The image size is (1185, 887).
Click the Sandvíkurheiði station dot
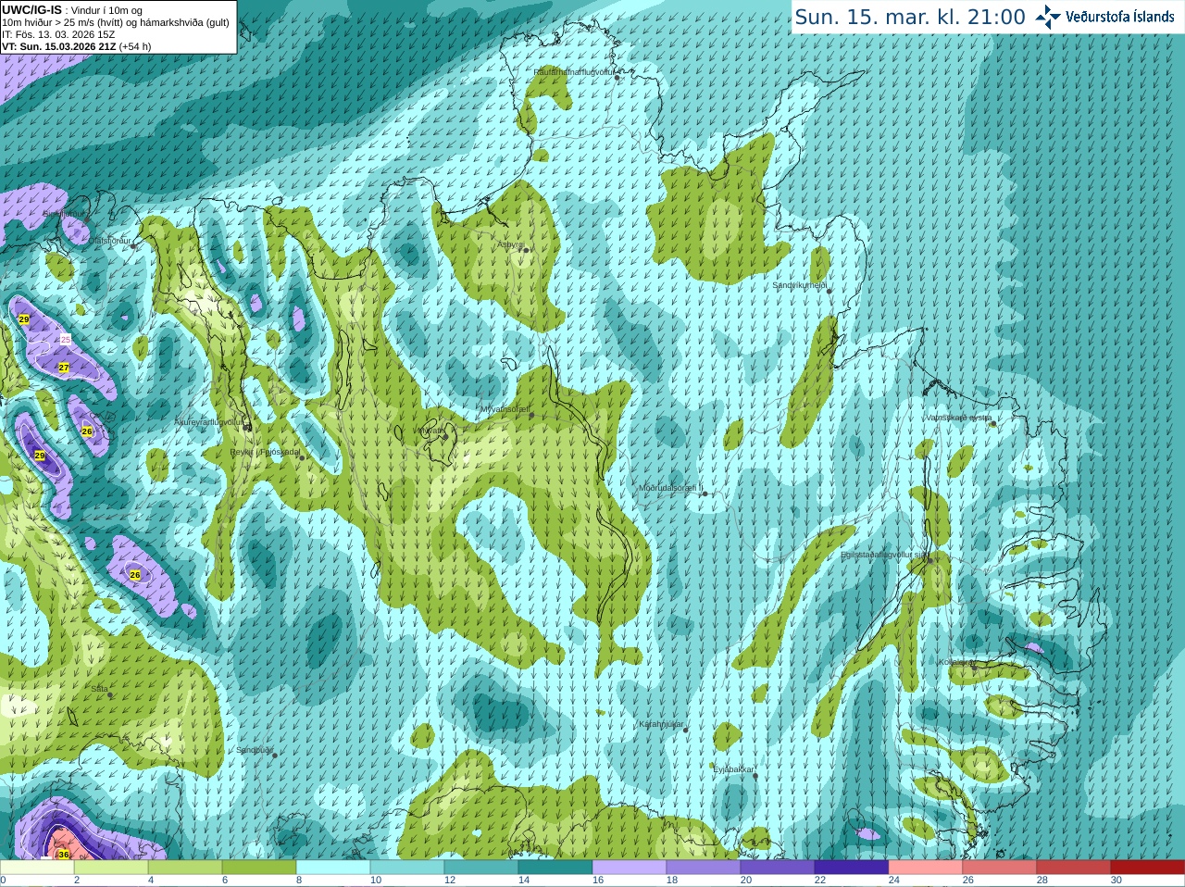[829, 291]
